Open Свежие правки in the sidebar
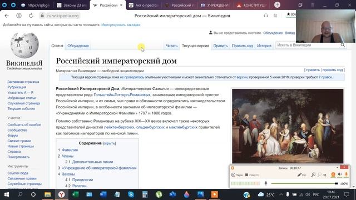The width and height of the screenshot is (356, 200). point(19,141)
